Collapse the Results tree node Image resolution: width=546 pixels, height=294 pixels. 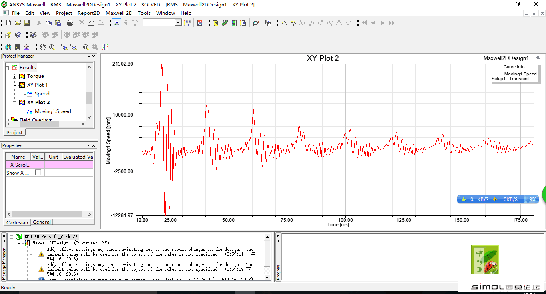click(7, 68)
